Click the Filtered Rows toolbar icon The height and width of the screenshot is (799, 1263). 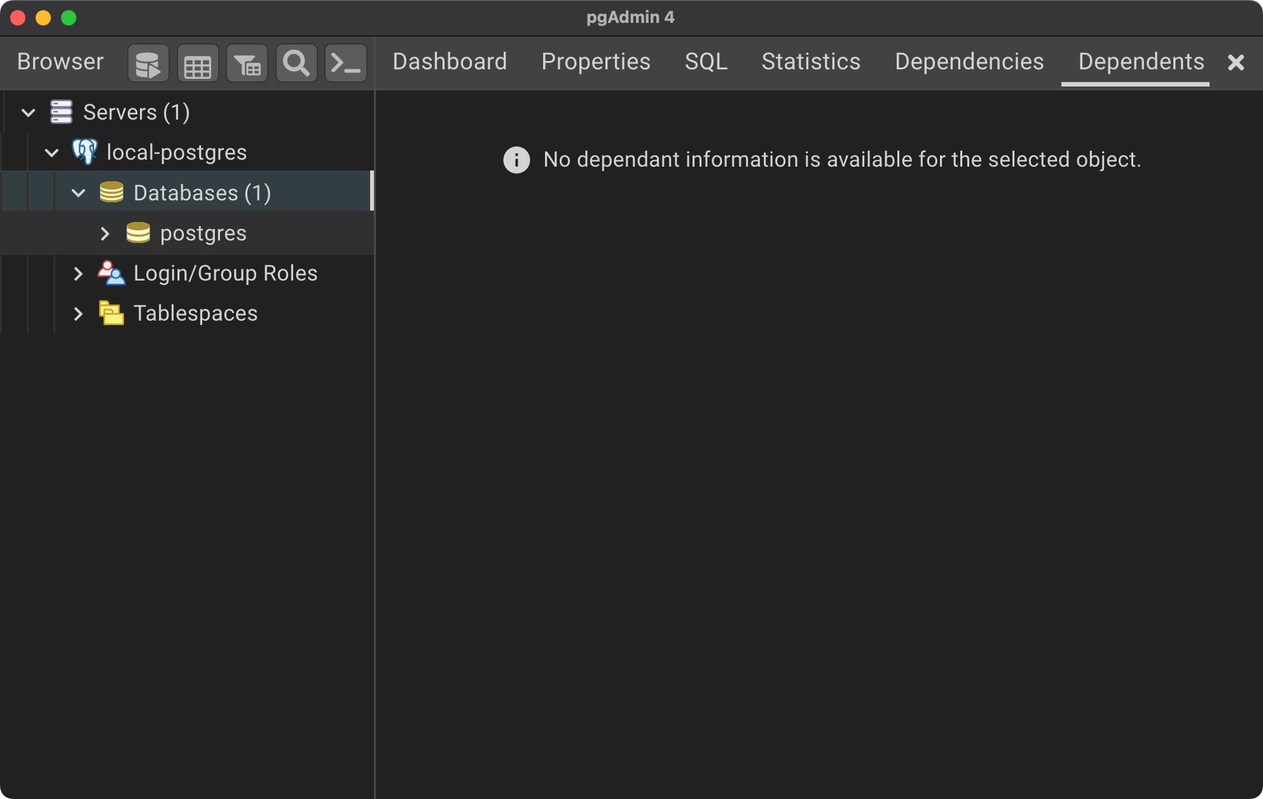tap(247, 63)
